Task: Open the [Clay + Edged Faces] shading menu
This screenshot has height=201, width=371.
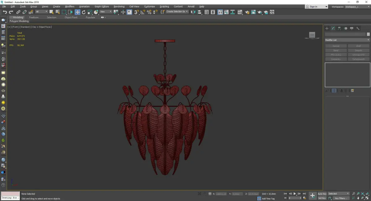Action: click(41, 27)
